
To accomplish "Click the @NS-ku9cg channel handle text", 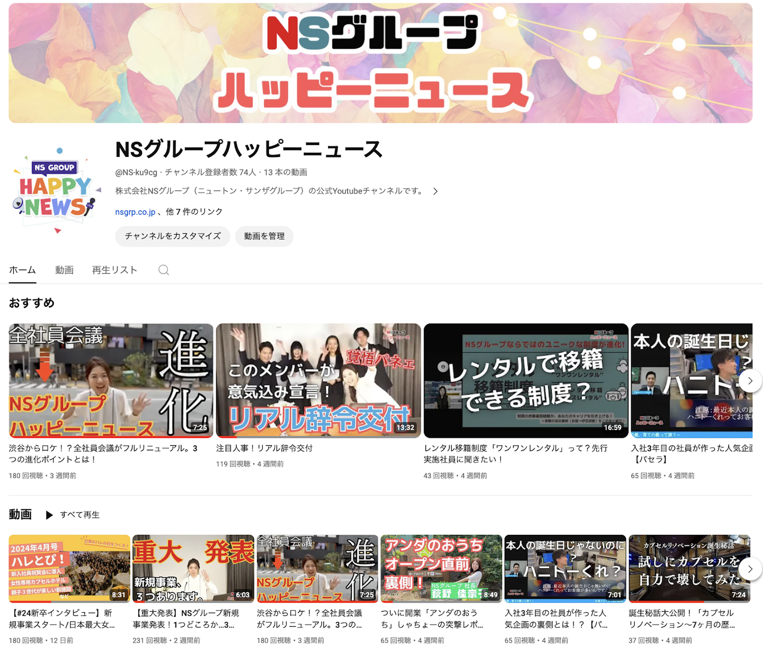I will point(136,173).
